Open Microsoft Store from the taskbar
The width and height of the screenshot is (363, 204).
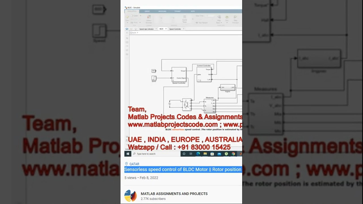pyautogui.click(x=212, y=154)
